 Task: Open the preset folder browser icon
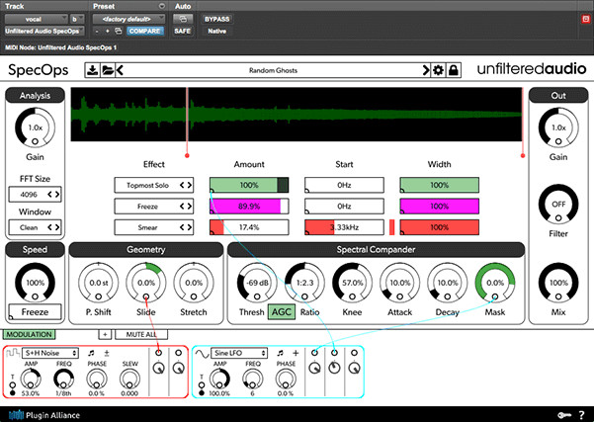tap(108, 70)
